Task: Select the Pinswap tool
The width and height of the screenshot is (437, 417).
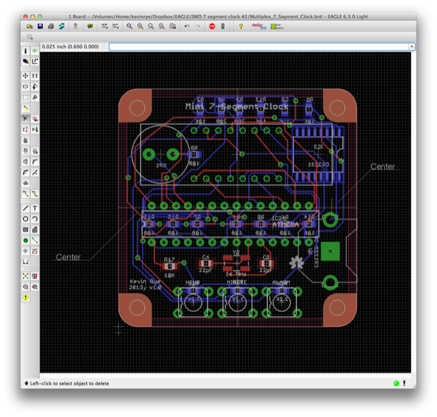Action: 25,130
